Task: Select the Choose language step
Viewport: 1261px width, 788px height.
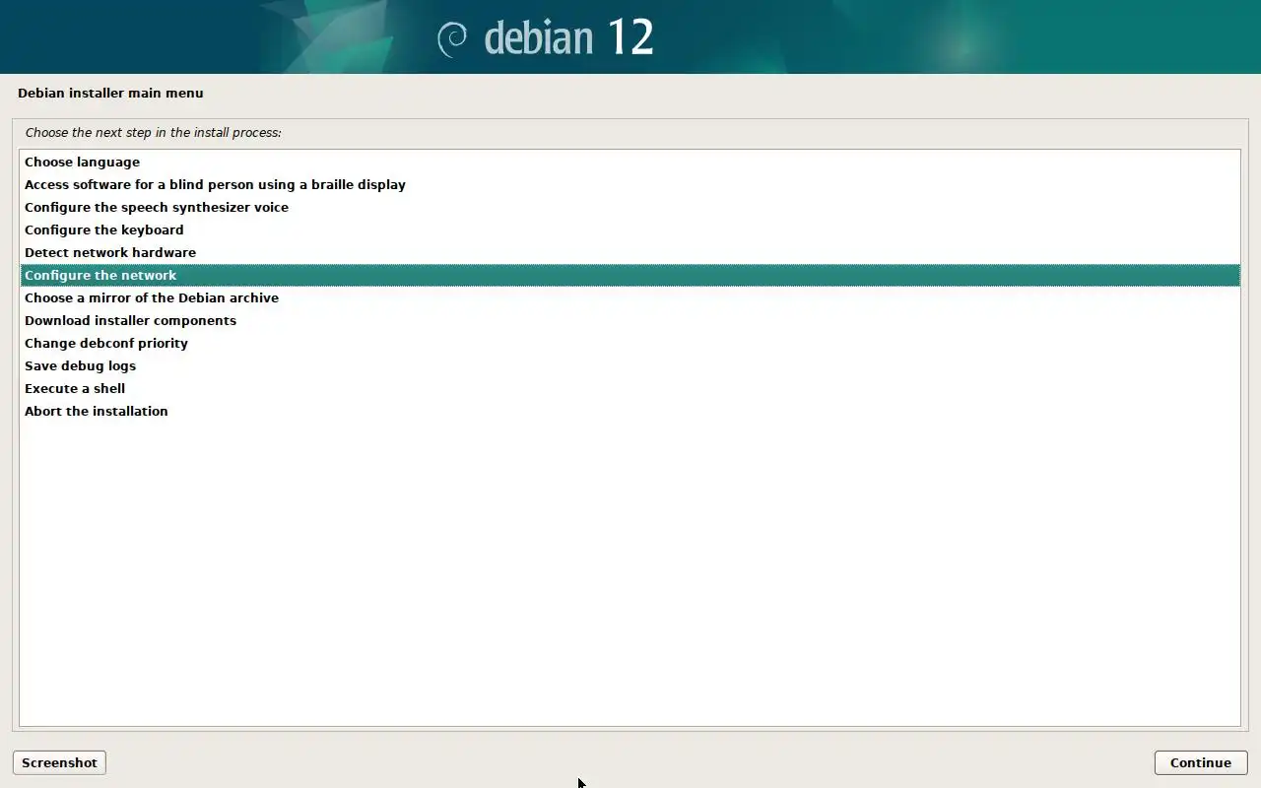Action: [x=630, y=162]
